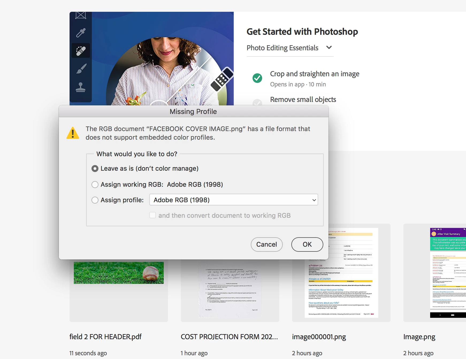Screen dimensions: 466x359
Task: Click the Missing Profile dialog title bar
Action: pos(193,111)
